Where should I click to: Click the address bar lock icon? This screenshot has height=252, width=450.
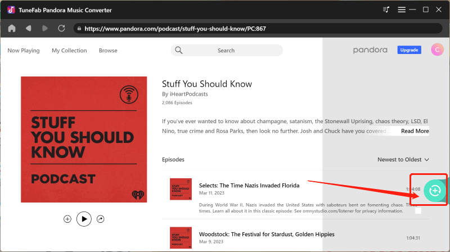(79, 29)
